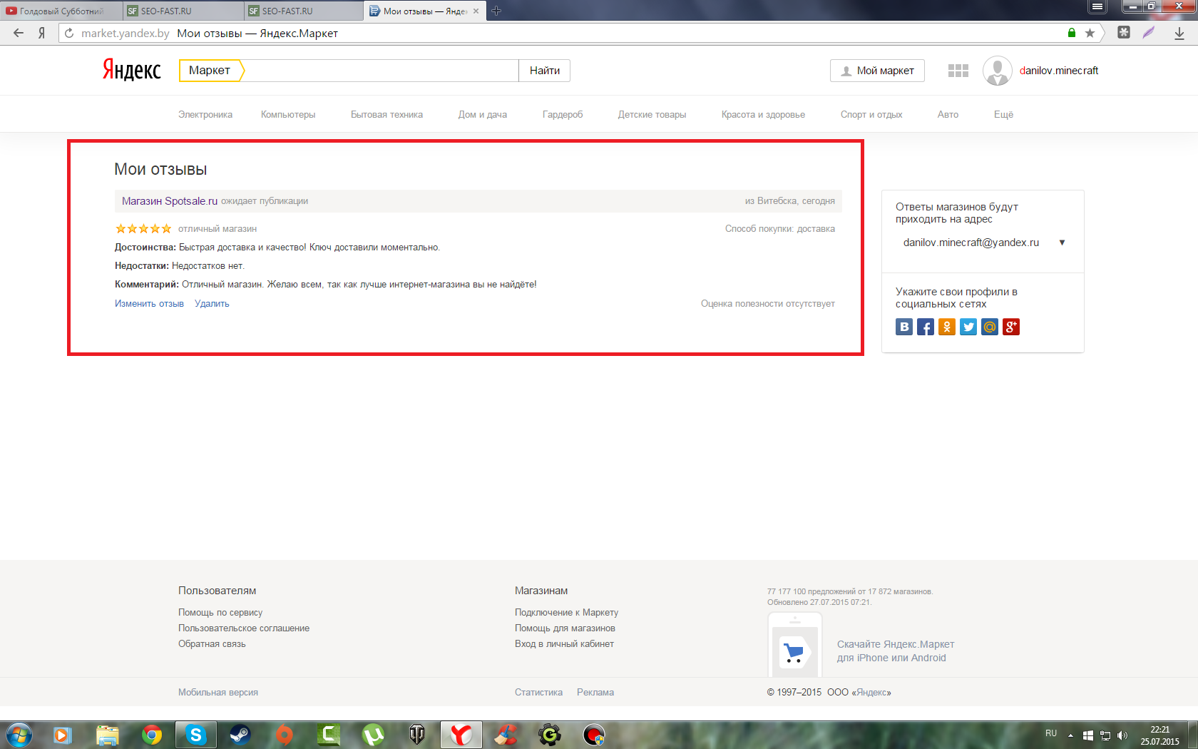Open the 'Магазин Spotsale.ru' link
Viewport: 1198px width, 749px height.
(x=170, y=201)
